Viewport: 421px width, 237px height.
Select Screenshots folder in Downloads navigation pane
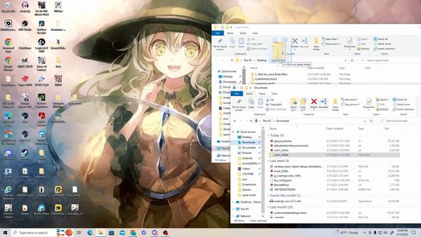click(249, 184)
